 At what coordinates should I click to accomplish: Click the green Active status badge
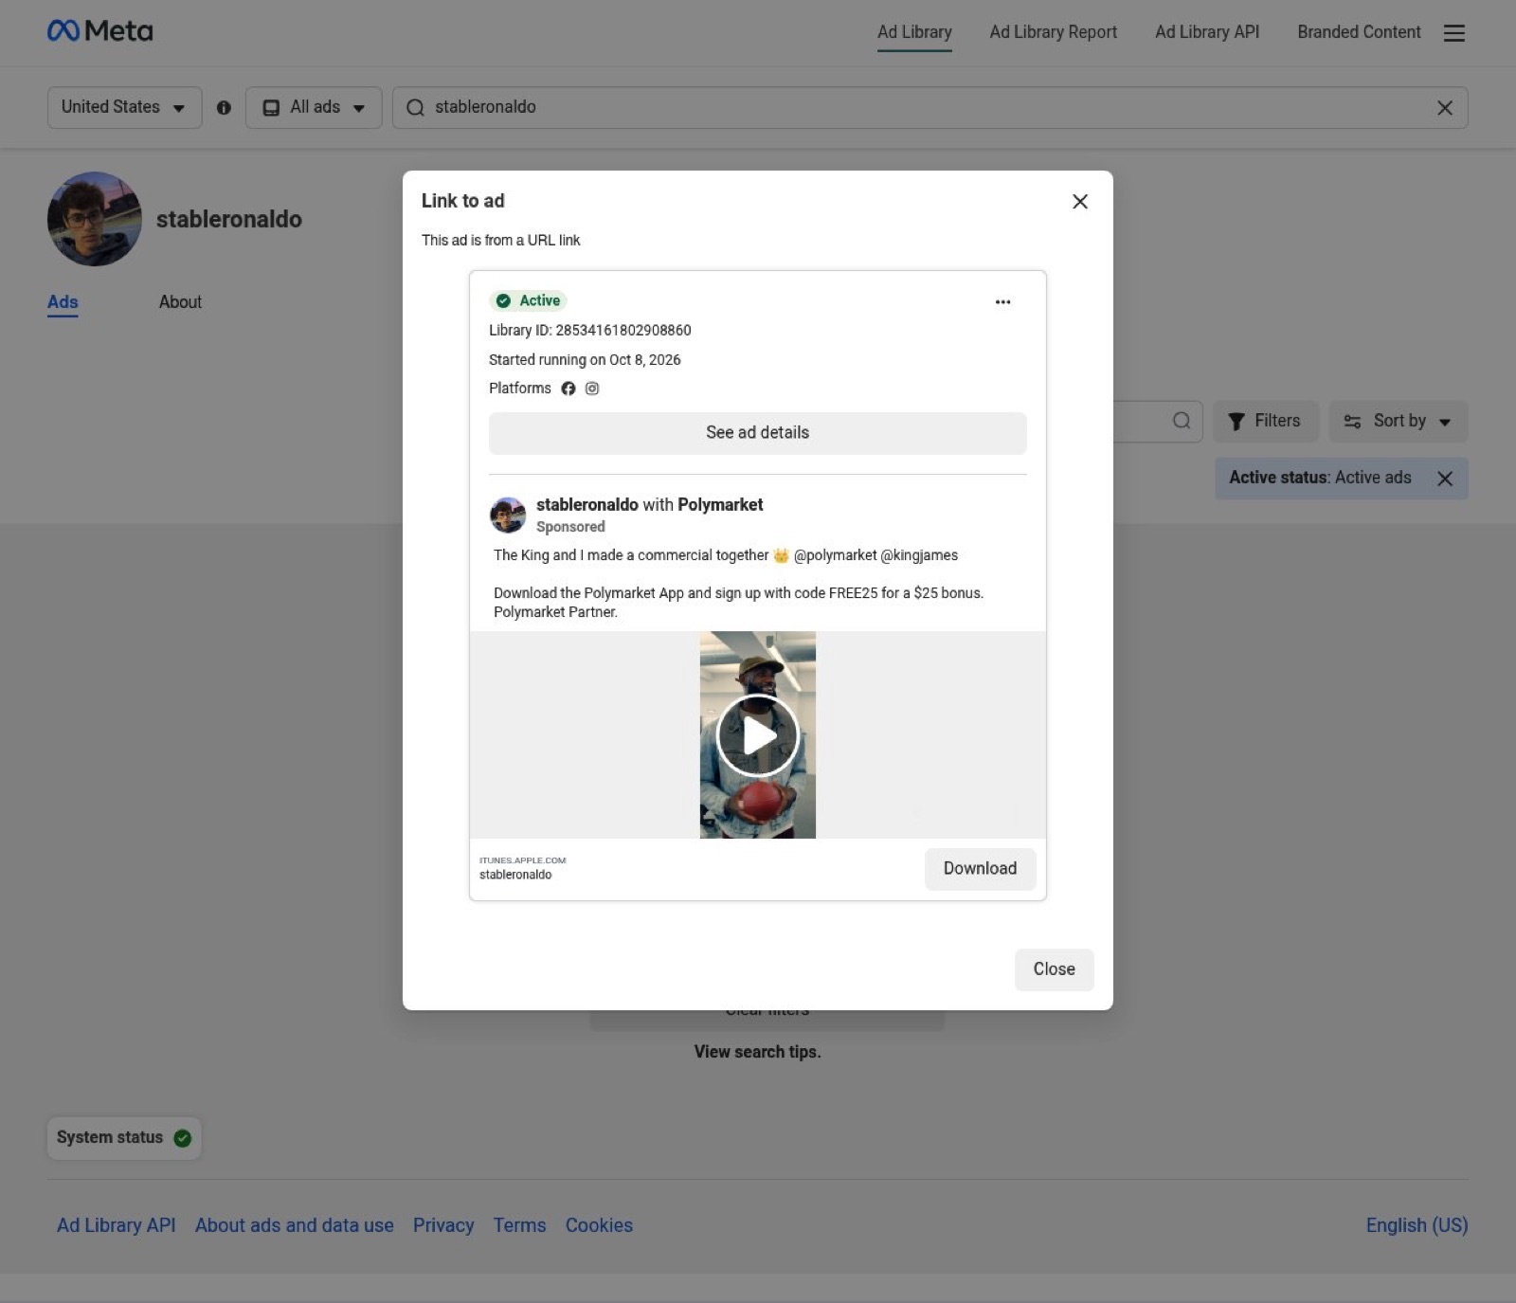529,300
